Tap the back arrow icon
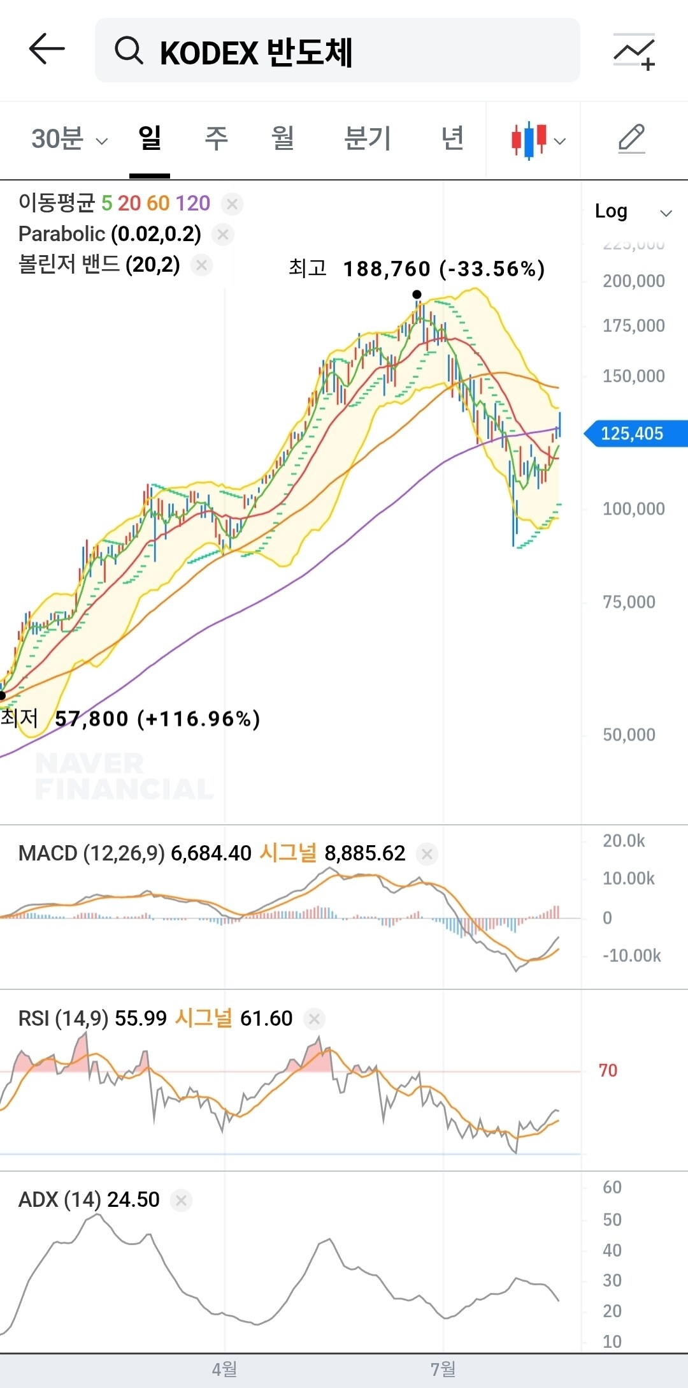Viewport: 688px width, 1388px height. tap(47, 49)
